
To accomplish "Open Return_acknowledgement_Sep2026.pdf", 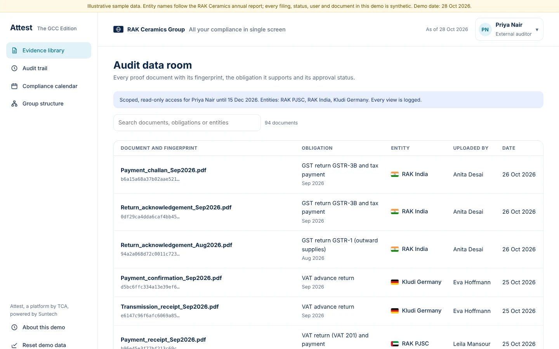I will (176, 207).
